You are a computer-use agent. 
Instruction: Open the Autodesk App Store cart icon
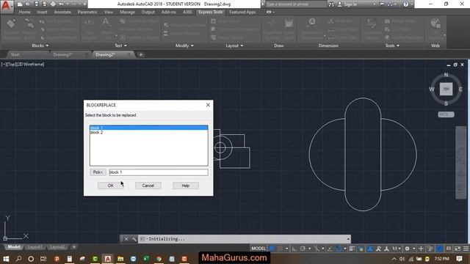tap(382, 4)
